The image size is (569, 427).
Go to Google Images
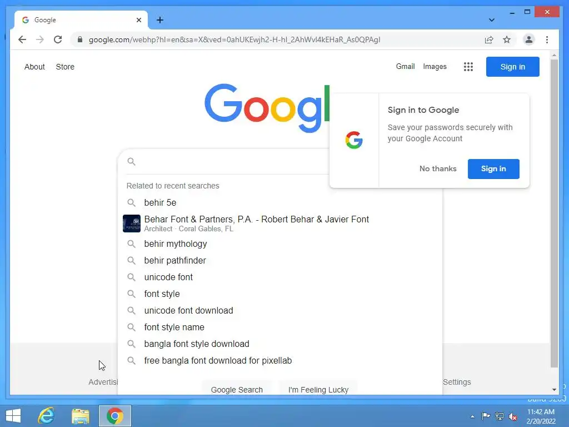pos(435,67)
